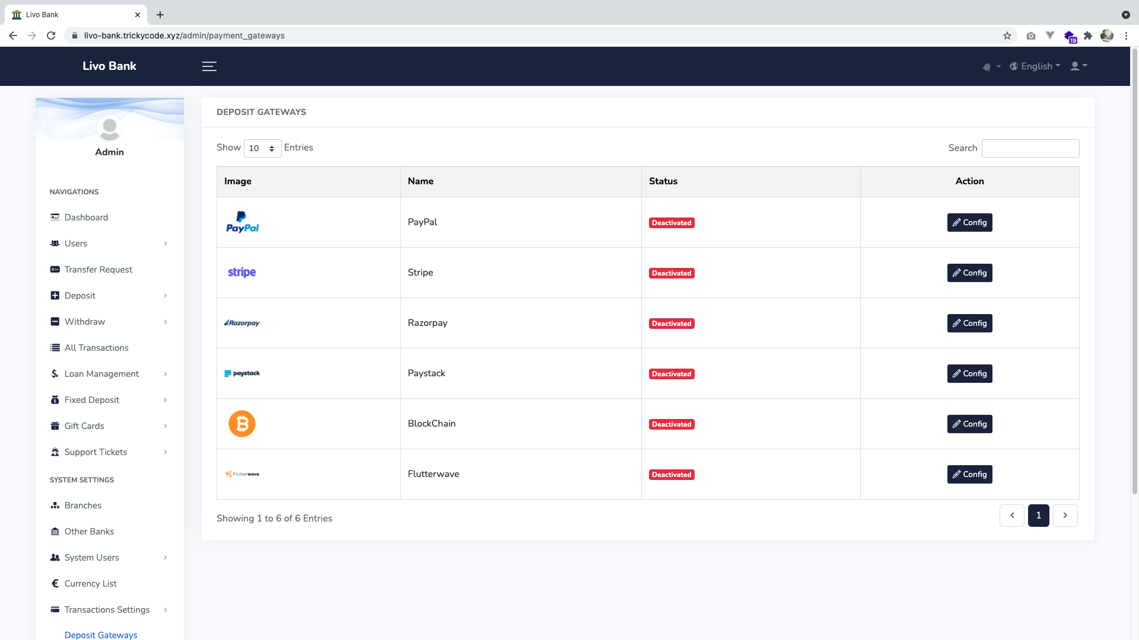The image size is (1139, 640).
Task: Click the PayPal logo image
Action: pyautogui.click(x=242, y=222)
